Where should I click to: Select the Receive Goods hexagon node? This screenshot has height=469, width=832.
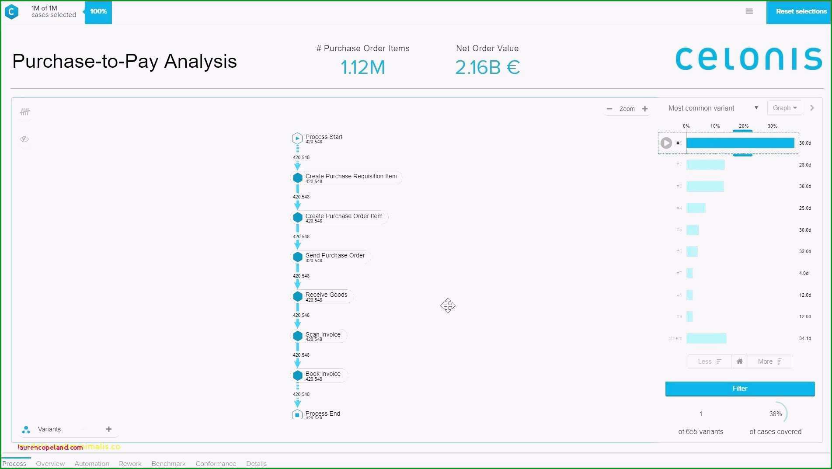[x=298, y=296]
